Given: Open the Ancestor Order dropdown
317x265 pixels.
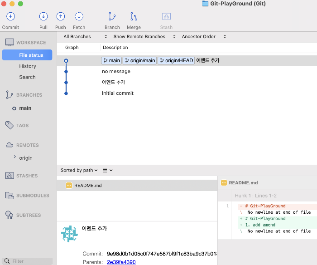Looking at the screenshot, I should (x=204, y=37).
